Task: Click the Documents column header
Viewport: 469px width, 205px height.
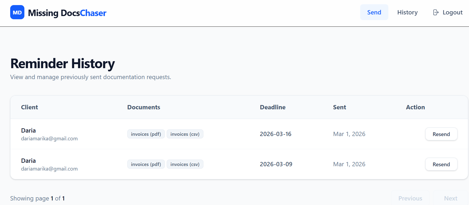Action: point(144,107)
